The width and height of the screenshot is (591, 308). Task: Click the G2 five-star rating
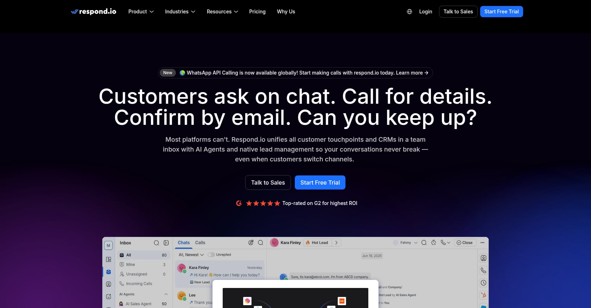[263, 203]
